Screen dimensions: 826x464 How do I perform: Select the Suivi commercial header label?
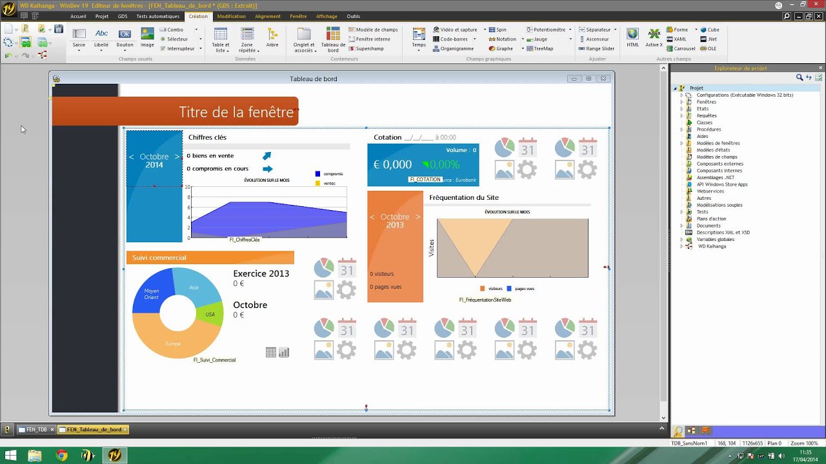(x=210, y=258)
